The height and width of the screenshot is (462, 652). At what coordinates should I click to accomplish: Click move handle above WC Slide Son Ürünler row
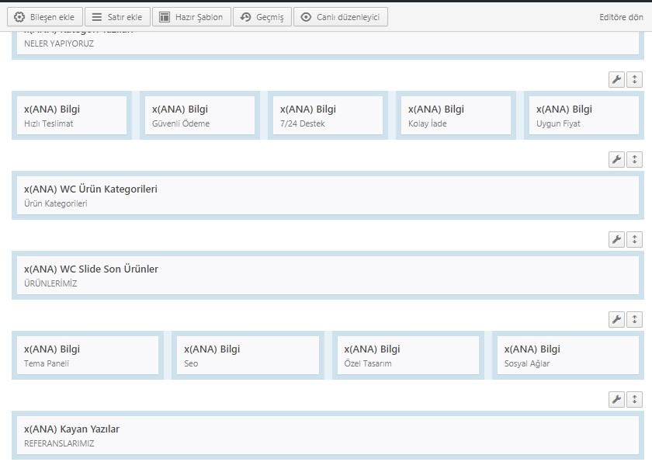pos(635,239)
